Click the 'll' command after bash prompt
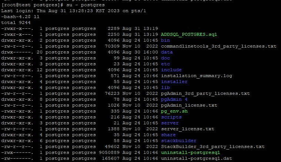 (37, 17)
